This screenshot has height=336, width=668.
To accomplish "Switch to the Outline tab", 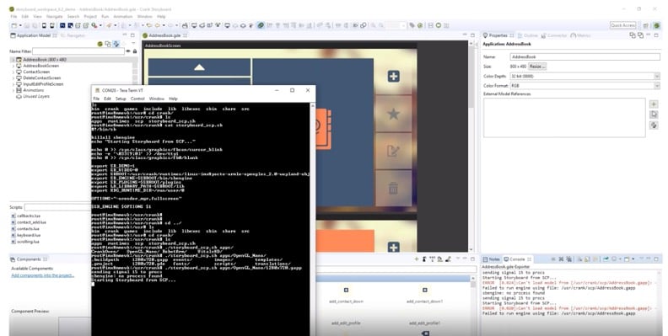I will tap(527, 35).
